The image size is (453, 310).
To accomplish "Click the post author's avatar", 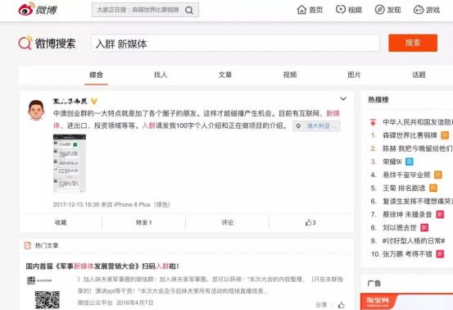I will tap(36, 110).
